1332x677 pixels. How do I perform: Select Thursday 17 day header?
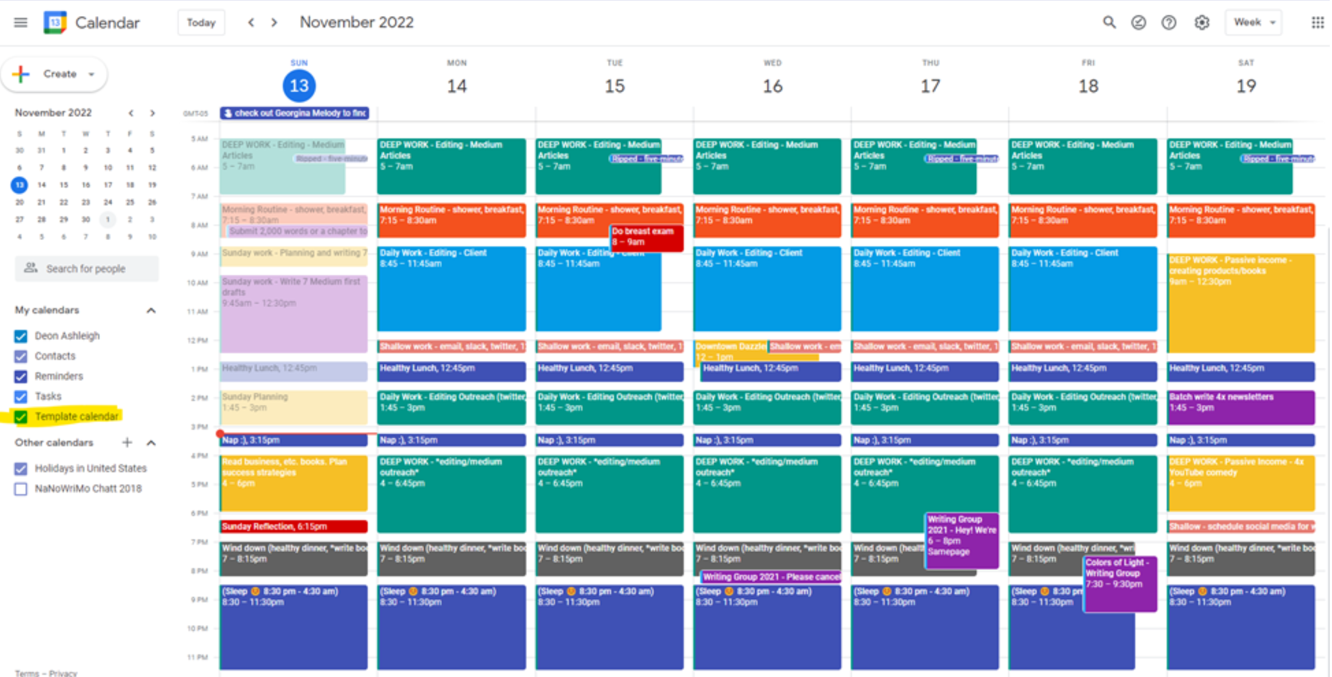(x=931, y=86)
